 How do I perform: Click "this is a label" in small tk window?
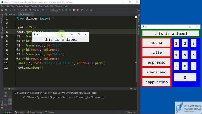(x=60, y=39)
